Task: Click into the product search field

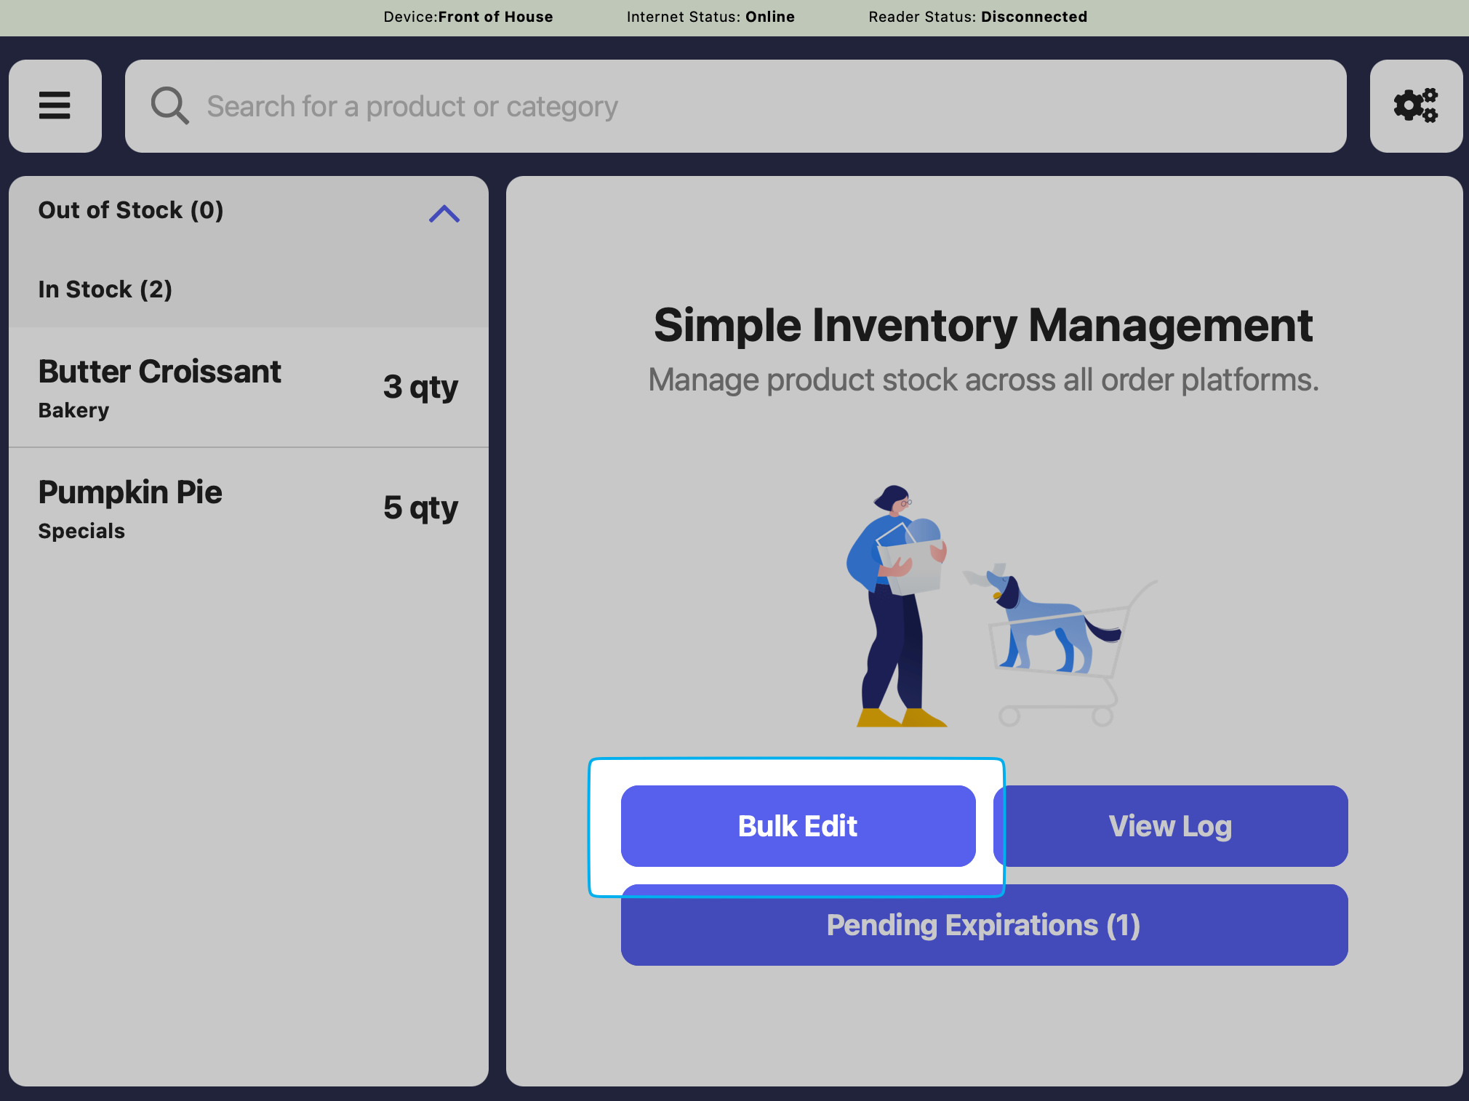Action: pyautogui.click(x=734, y=106)
